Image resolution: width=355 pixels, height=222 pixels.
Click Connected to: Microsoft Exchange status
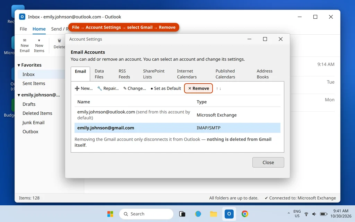300,198
